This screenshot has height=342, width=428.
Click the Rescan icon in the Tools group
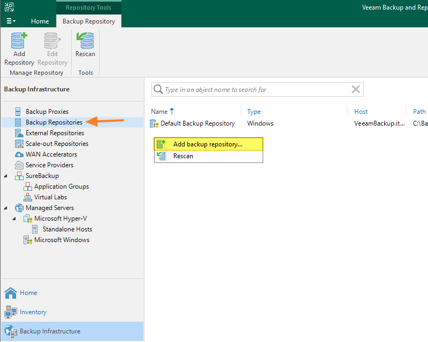click(x=85, y=45)
